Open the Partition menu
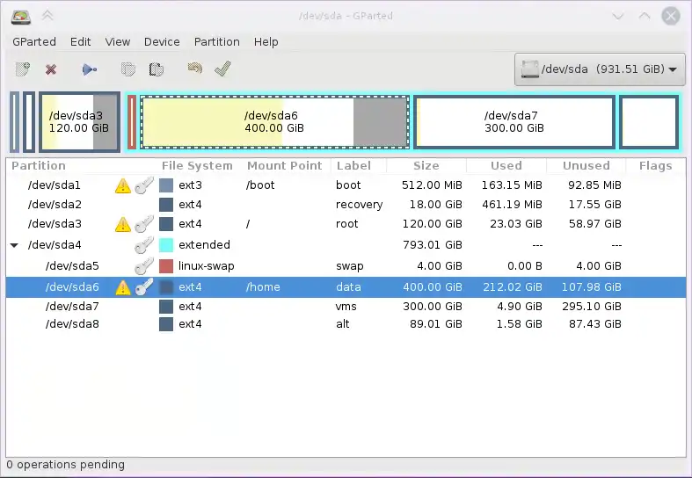This screenshot has height=478, width=692. pyautogui.click(x=216, y=42)
